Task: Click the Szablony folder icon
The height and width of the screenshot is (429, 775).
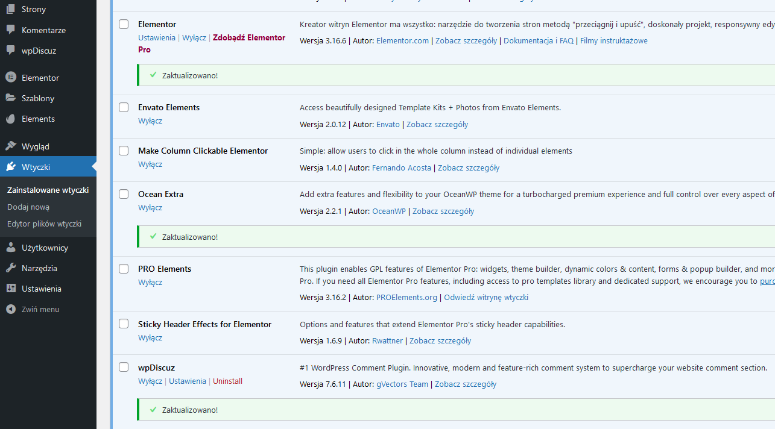Action: pyautogui.click(x=10, y=98)
